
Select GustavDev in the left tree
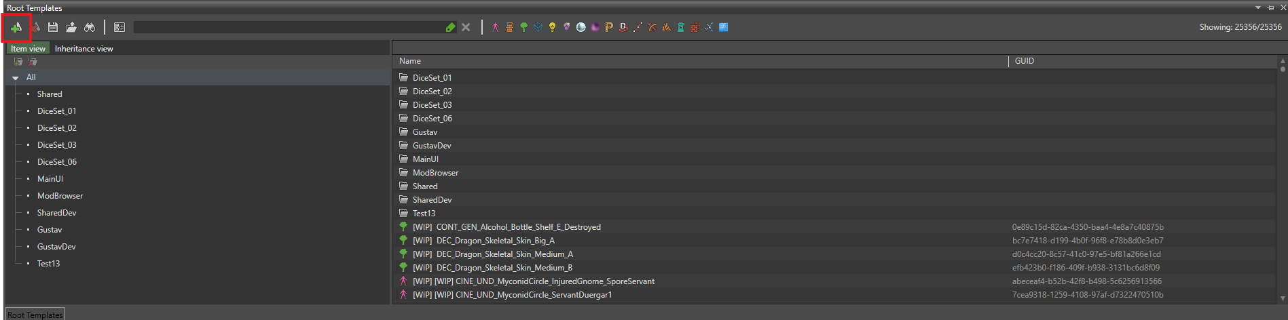pos(56,247)
